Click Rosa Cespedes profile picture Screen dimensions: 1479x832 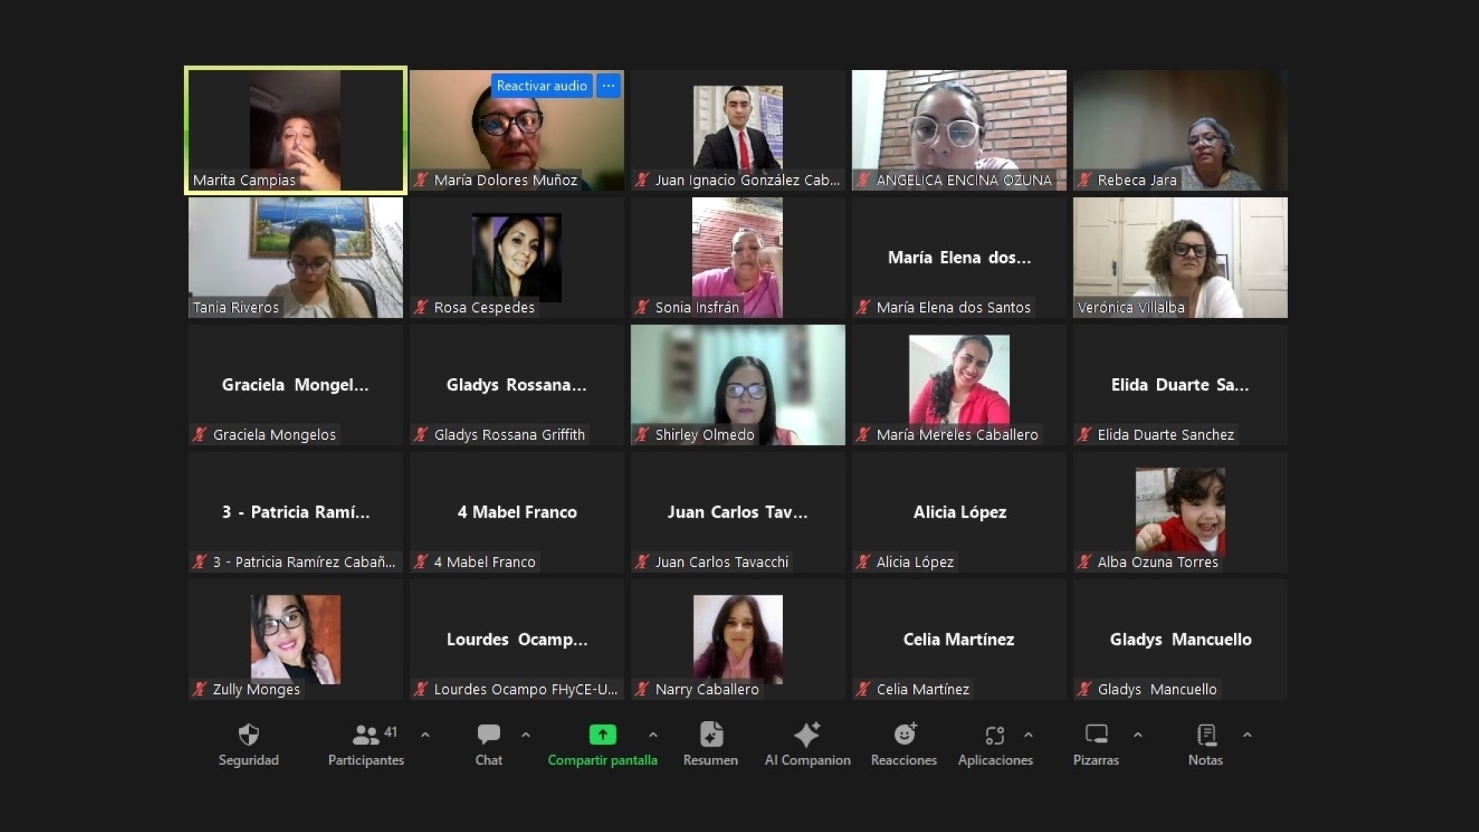tap(516, 257)
